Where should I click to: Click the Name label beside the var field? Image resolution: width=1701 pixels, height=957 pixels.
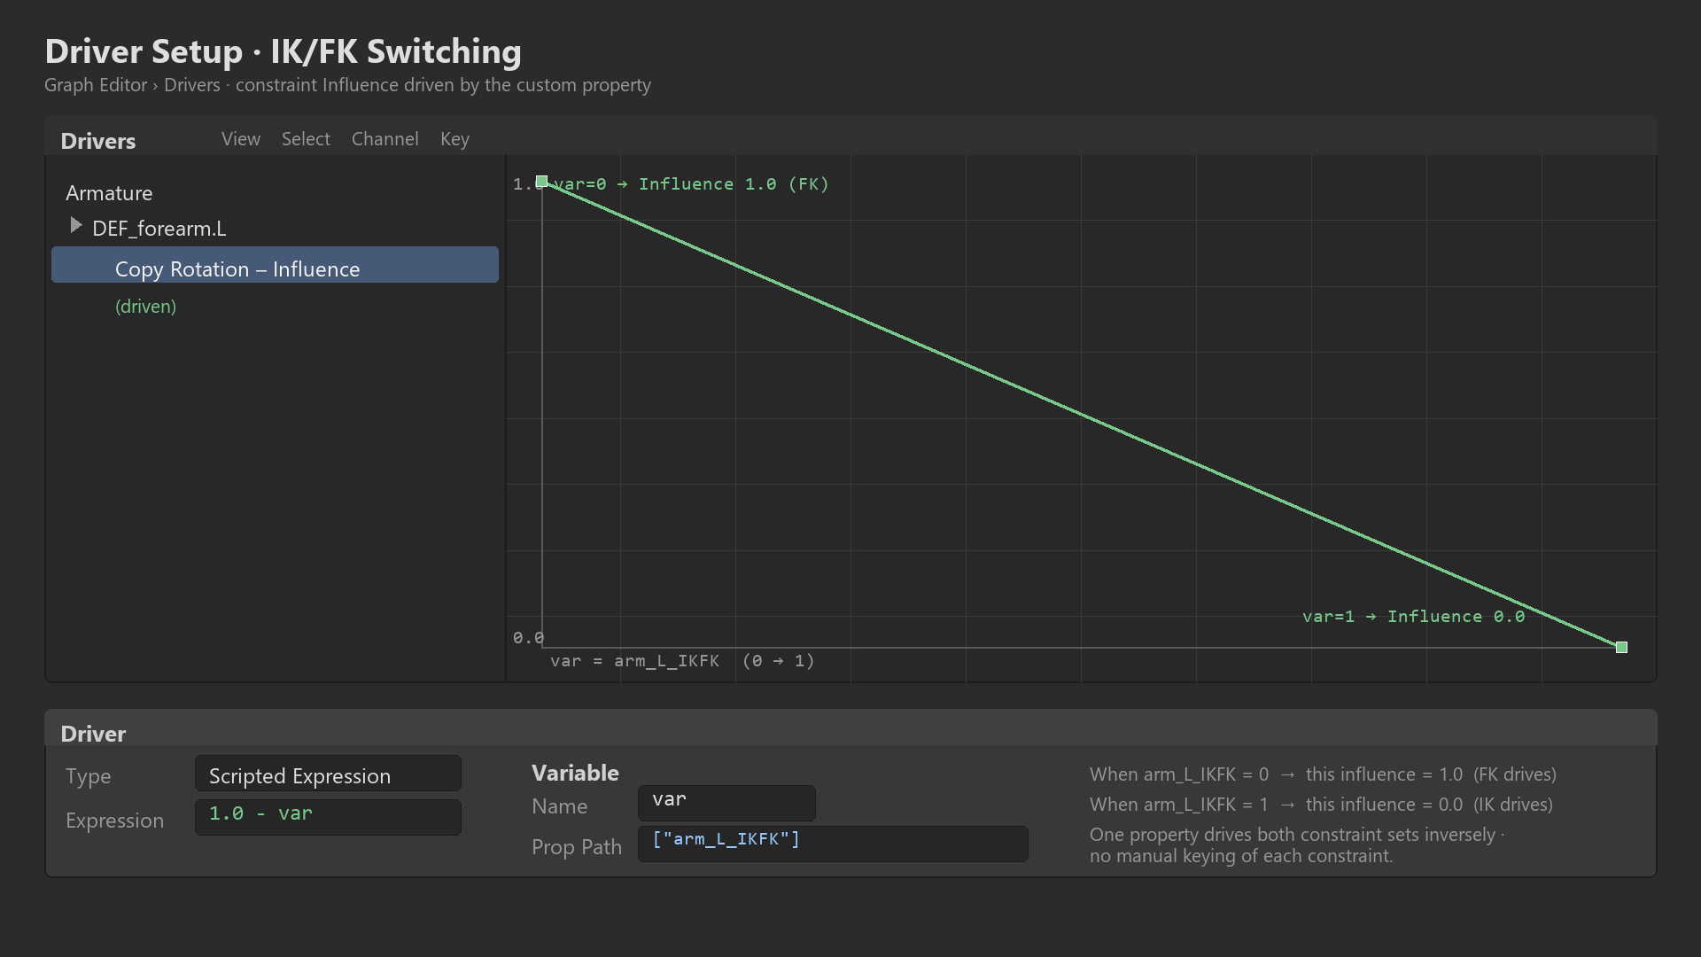click(559, 806)
